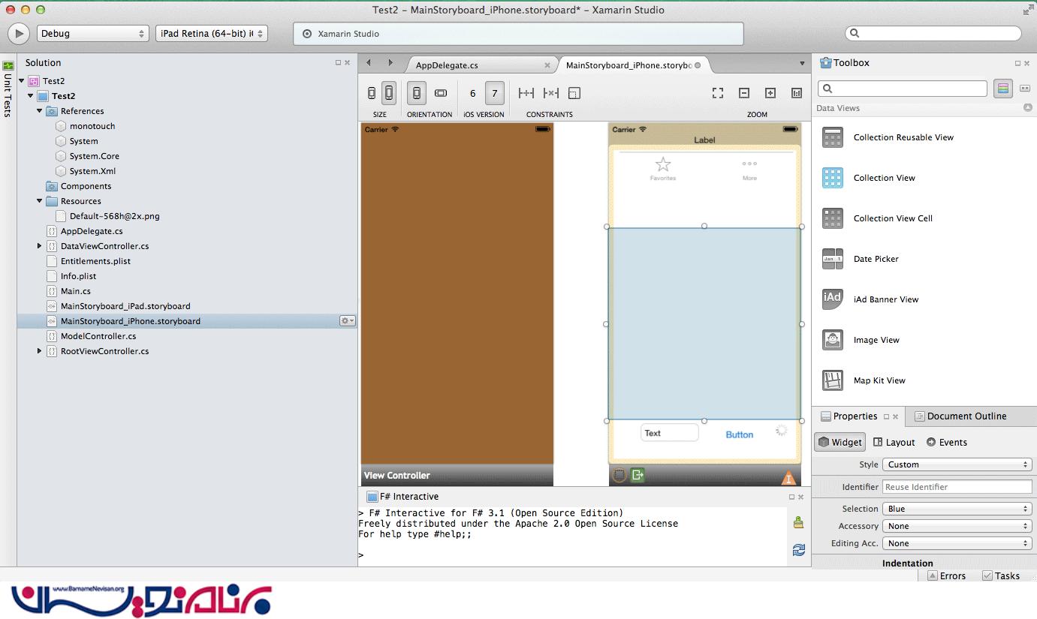
Task: Click the zoom out icon
Action: (744, 93)
